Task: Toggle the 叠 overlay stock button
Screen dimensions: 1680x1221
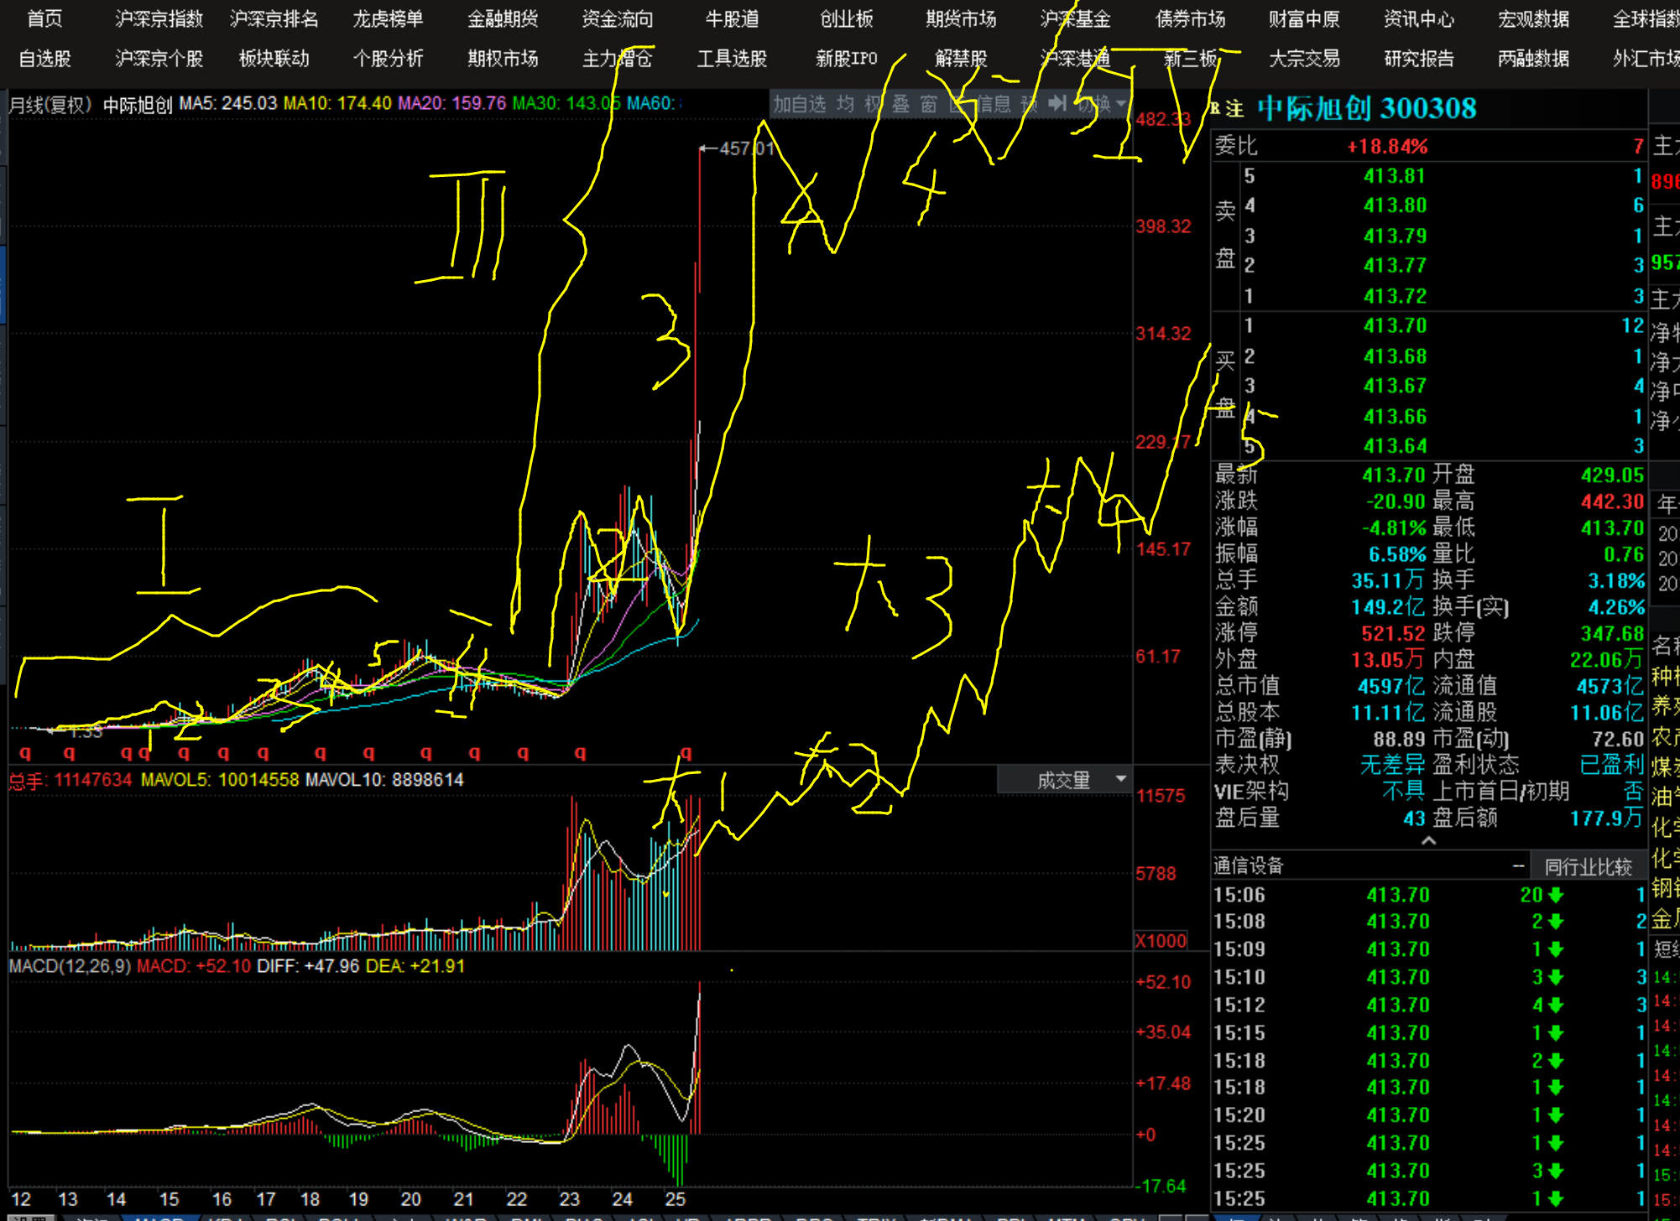Action: pos(900,104)
